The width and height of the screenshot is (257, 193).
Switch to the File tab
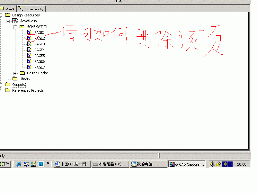click(8, 9)
